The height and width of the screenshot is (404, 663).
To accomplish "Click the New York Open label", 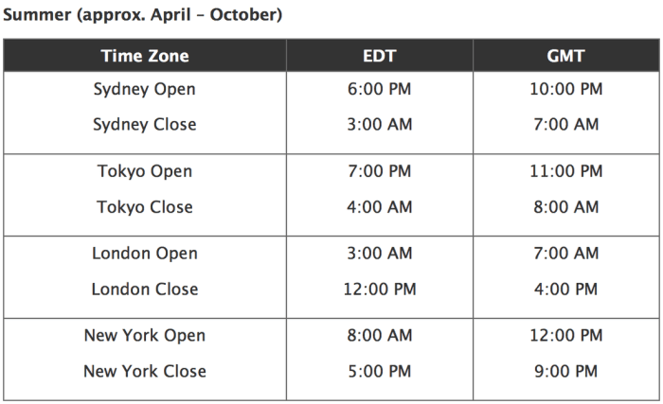I will (145, 336).
